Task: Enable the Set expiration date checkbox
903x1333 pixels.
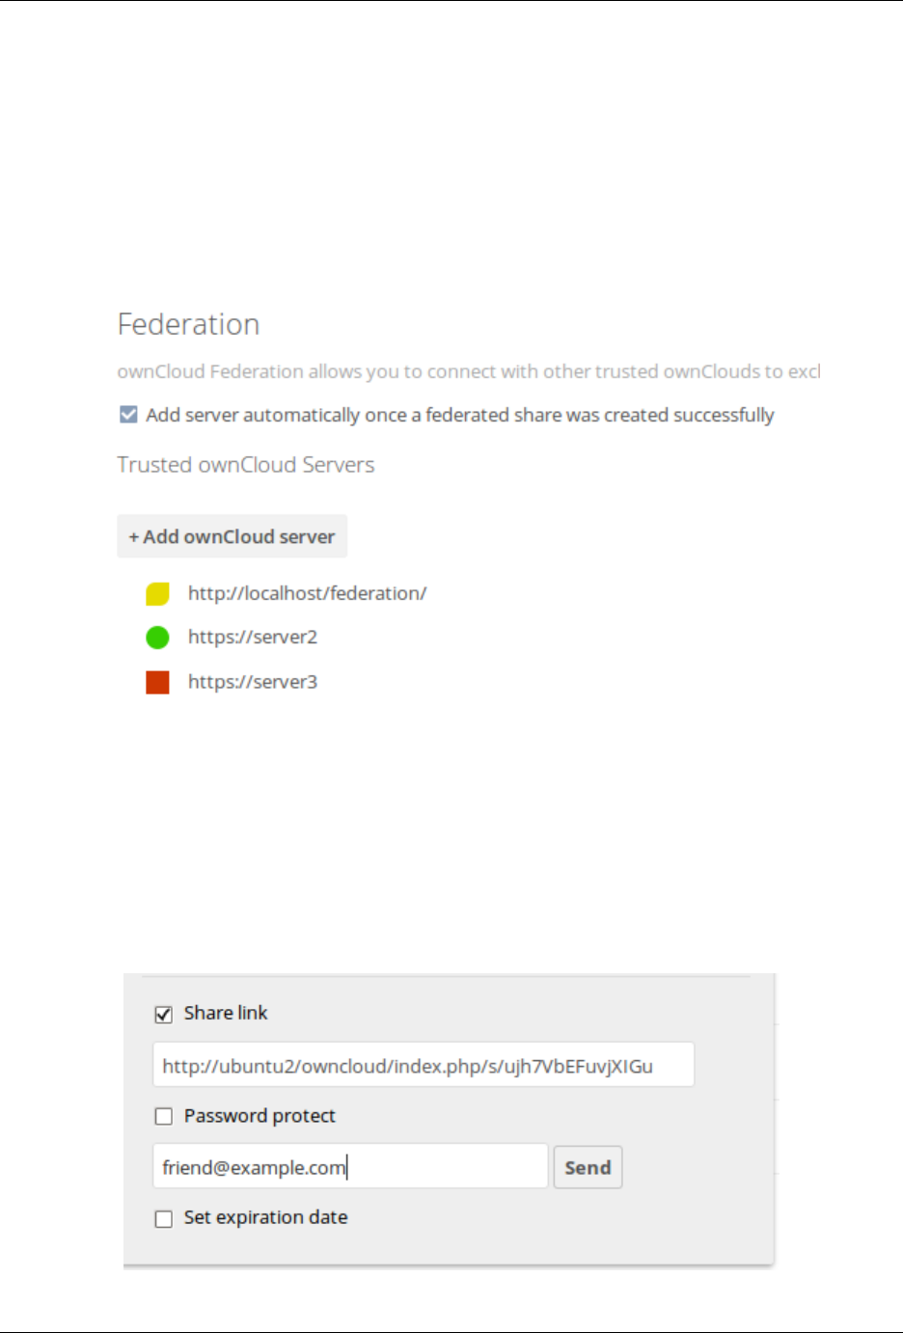Action: point(164,1219)
